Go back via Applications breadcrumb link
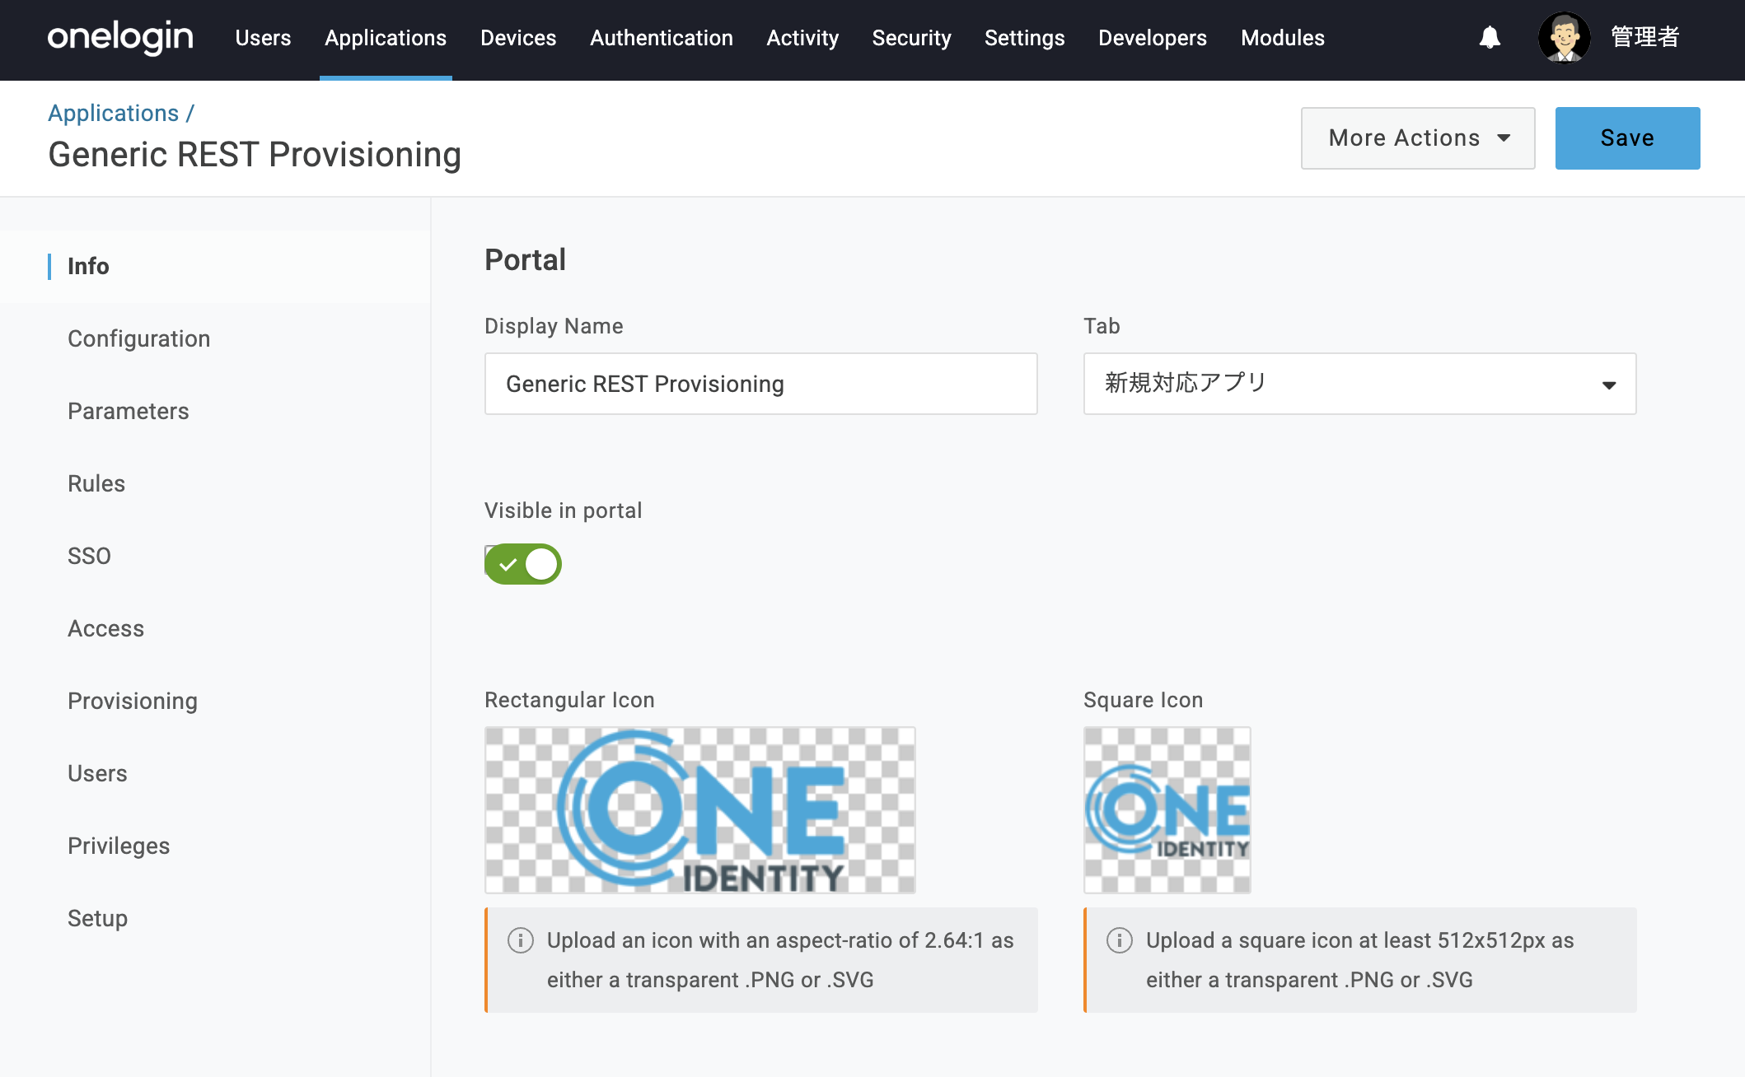 [114, 113]
